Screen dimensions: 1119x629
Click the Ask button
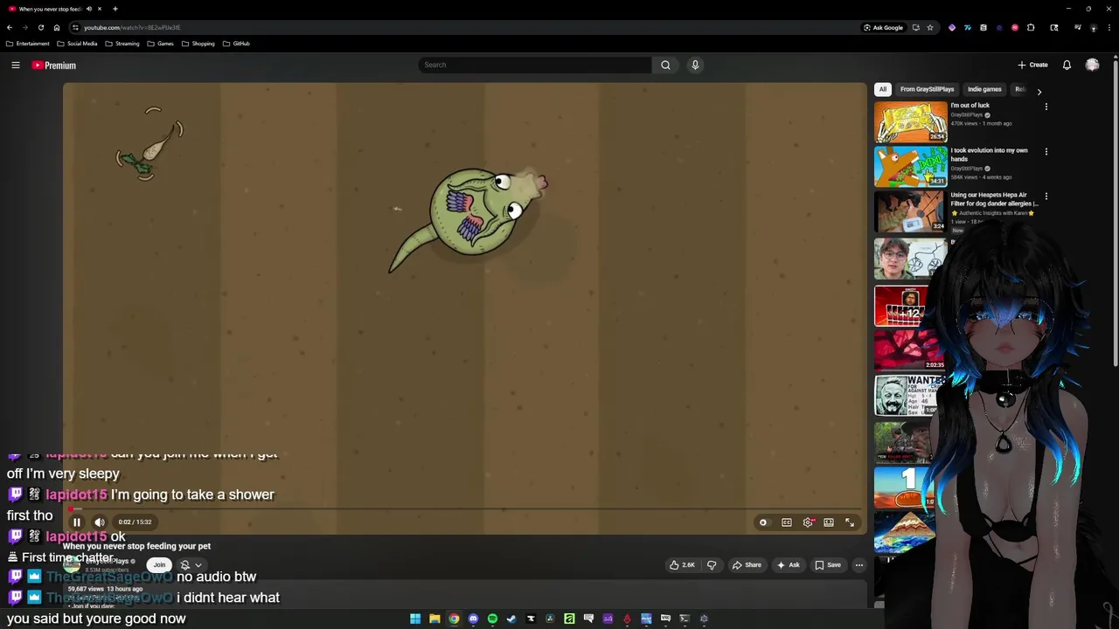[789, 565]
